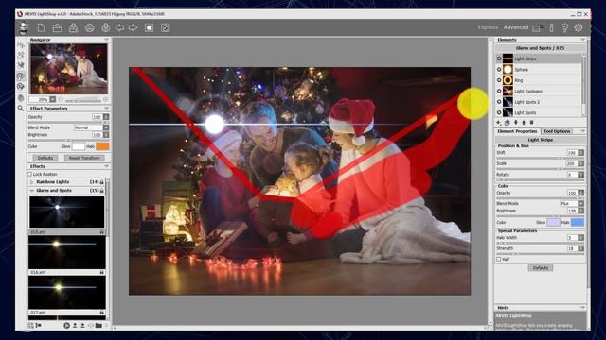Select the highlighted exclusion tool in left toolbar
Image resolution: width=606 pixels, height=340 pixels.
point(21,76)
